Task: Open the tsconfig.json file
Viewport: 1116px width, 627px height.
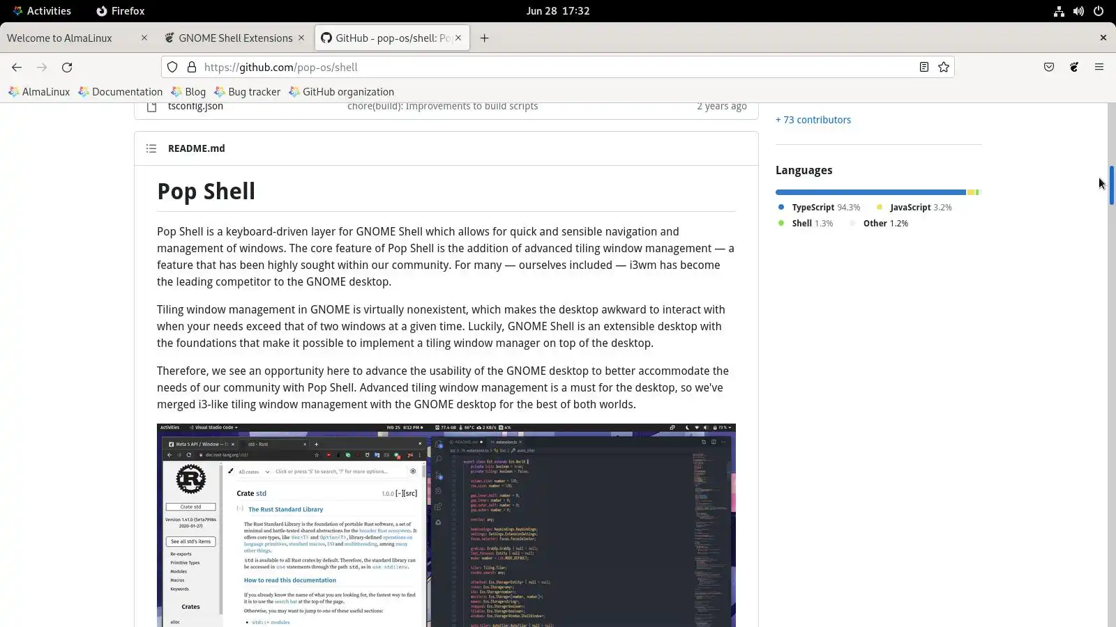Action: click(195, 106)
